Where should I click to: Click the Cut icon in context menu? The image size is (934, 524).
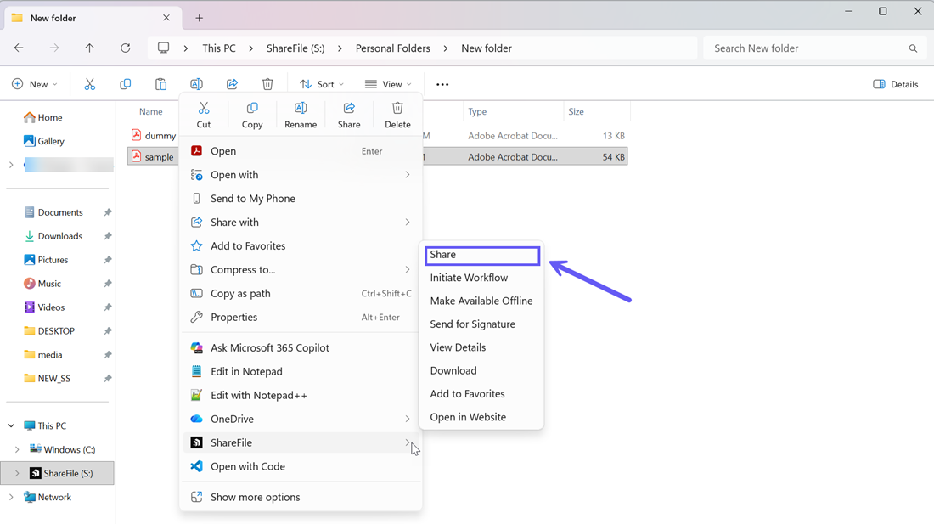coord(204,115)
